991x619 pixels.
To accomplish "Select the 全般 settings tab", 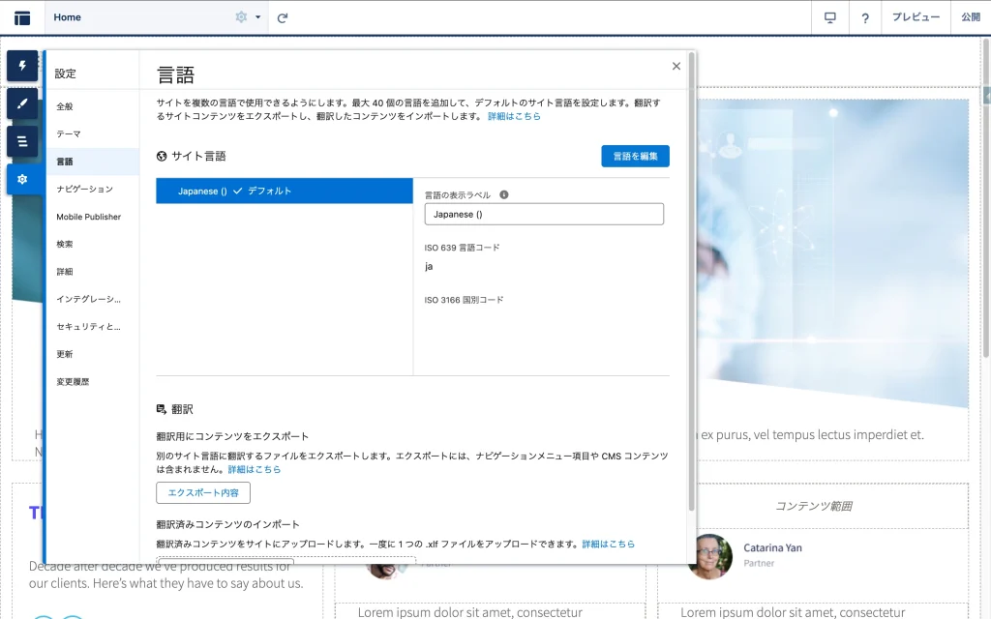I will click(x=65, y=106).
